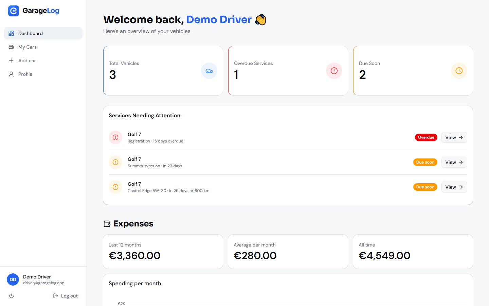Open the Dashboard page

[x=43, y=33]
